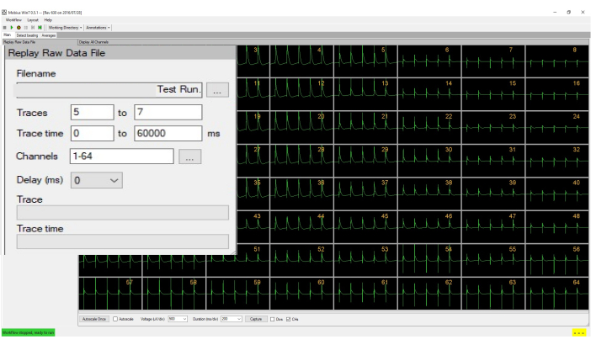Open the Workflow menu
This screenshot has height=345, width=591.
tap(12, 19)
